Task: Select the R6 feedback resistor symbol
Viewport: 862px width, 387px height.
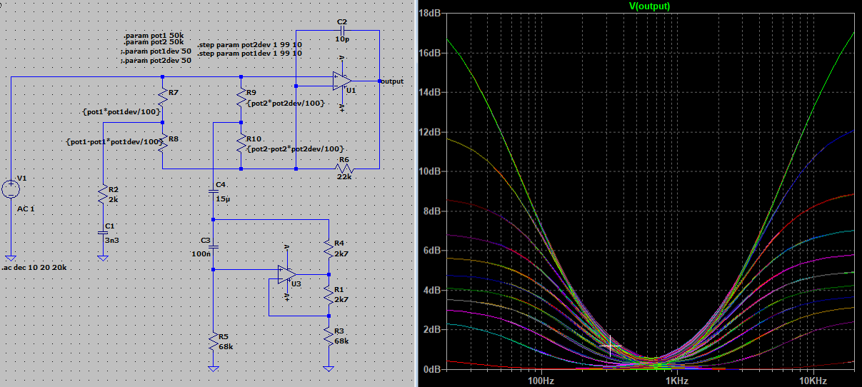Action: point(345,169)
